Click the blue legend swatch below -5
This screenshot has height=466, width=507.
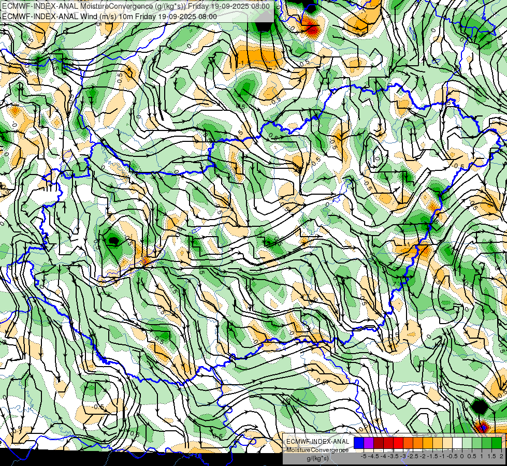[x=359, y=443]
